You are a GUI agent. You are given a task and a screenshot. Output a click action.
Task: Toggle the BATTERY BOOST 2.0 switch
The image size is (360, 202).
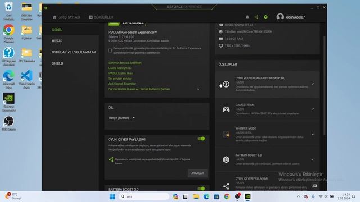click(201, 189)
